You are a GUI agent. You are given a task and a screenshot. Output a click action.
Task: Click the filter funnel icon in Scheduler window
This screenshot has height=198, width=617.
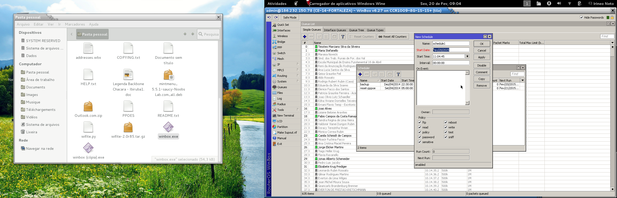(398, 75)
